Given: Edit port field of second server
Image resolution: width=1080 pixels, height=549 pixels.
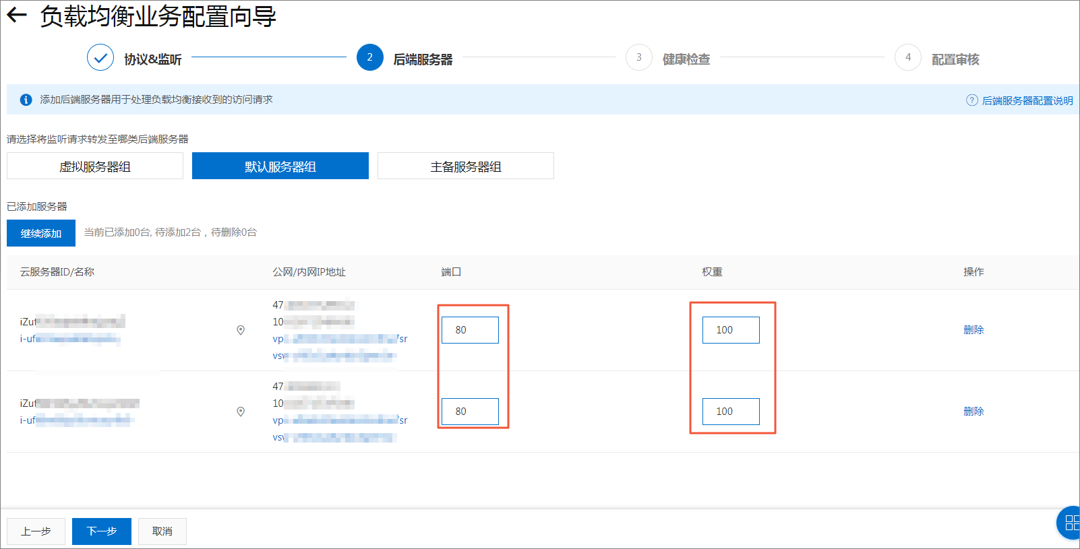Looking at the screenshot, I should pos(470,412).
